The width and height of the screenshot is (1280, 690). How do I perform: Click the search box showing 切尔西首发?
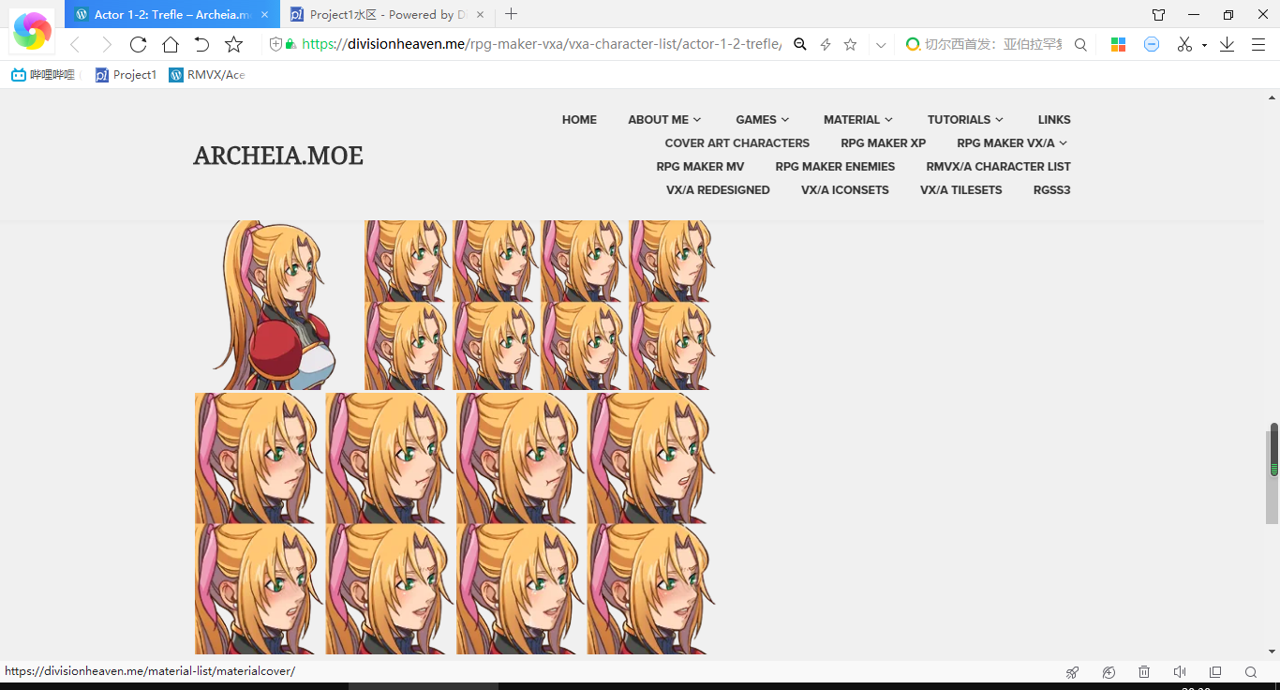pos(993,45)
